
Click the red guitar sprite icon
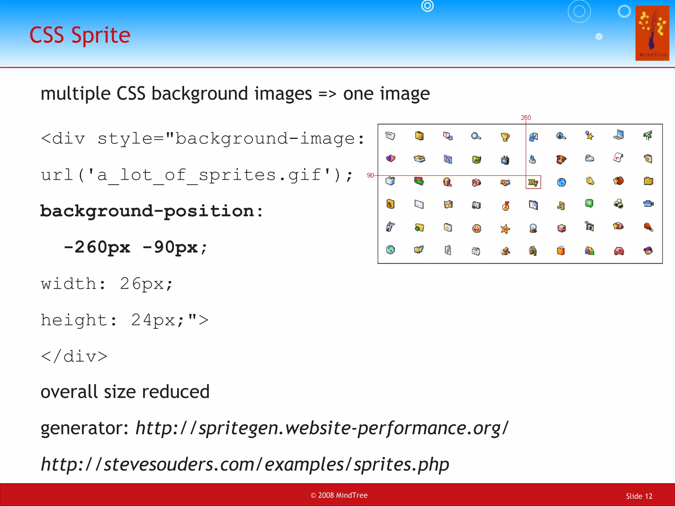click(x=506, y=206)
